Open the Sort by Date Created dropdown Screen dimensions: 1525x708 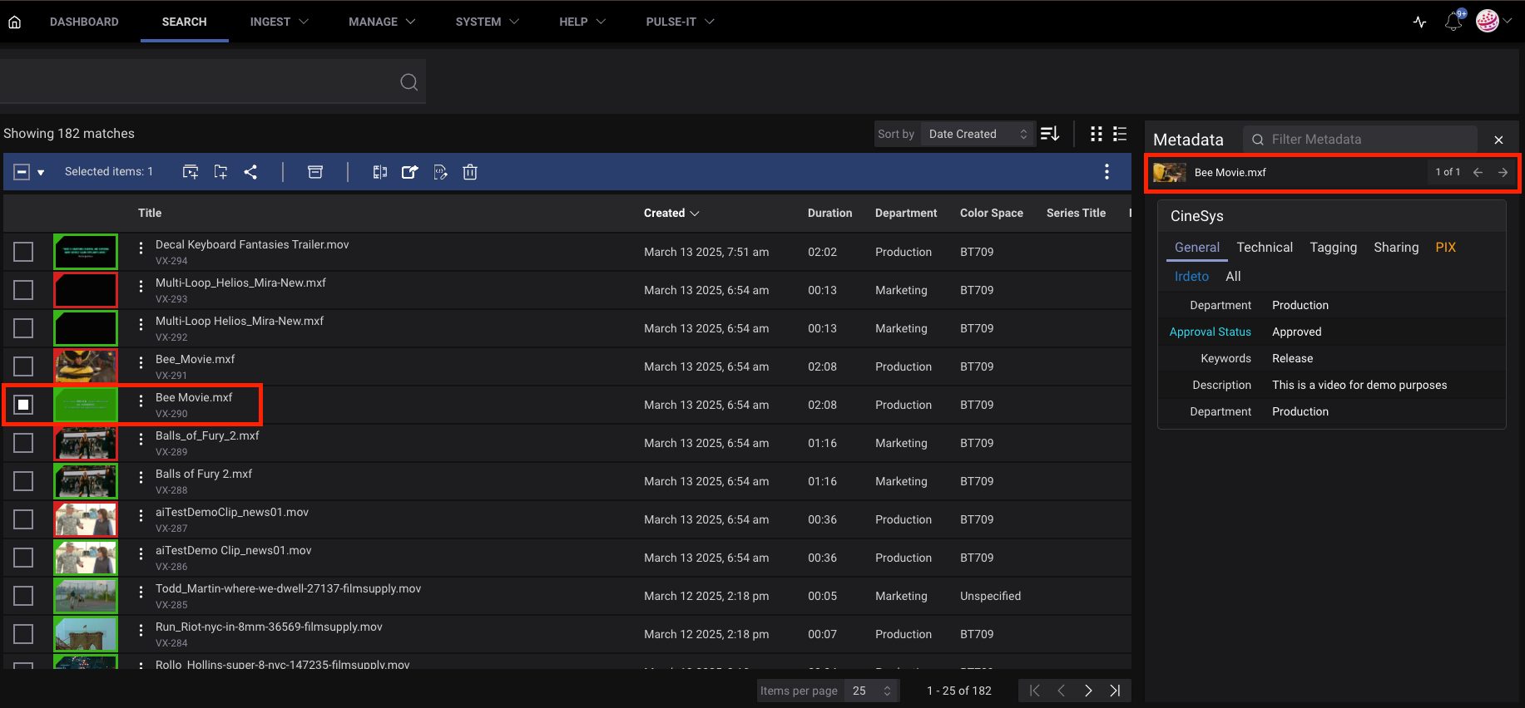click(978, 134)
